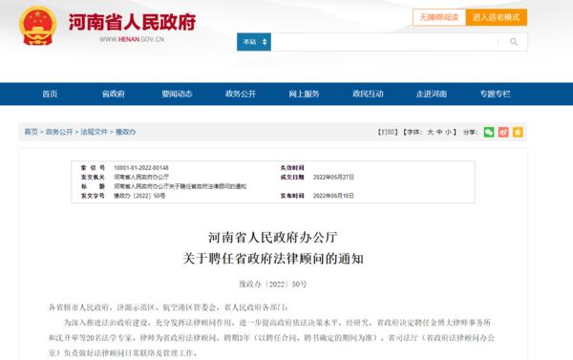
Task: Open the 走进河南 navigation menu item
Action: [x=432, y=94]
